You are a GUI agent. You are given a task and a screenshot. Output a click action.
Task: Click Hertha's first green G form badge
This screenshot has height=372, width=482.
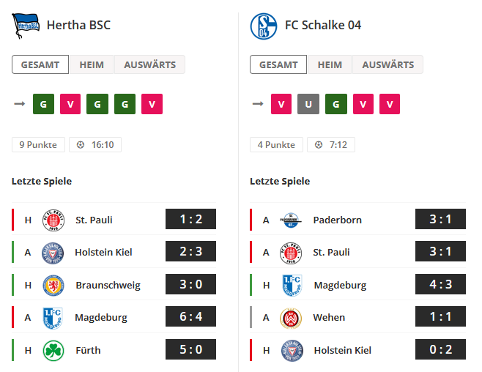pyautogui.click(x=43, y=104)
